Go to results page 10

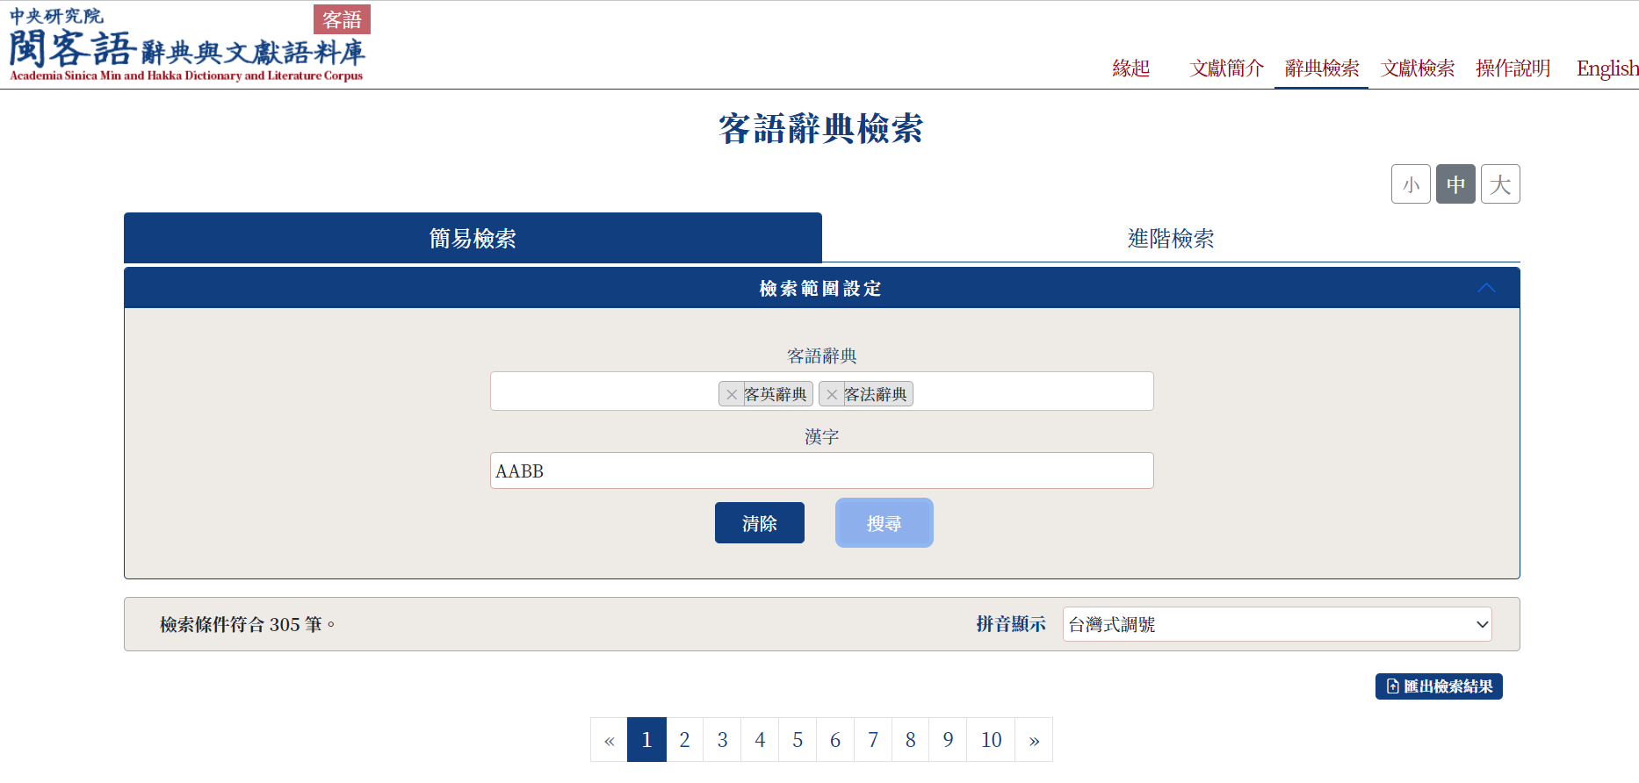click(991, 740)
